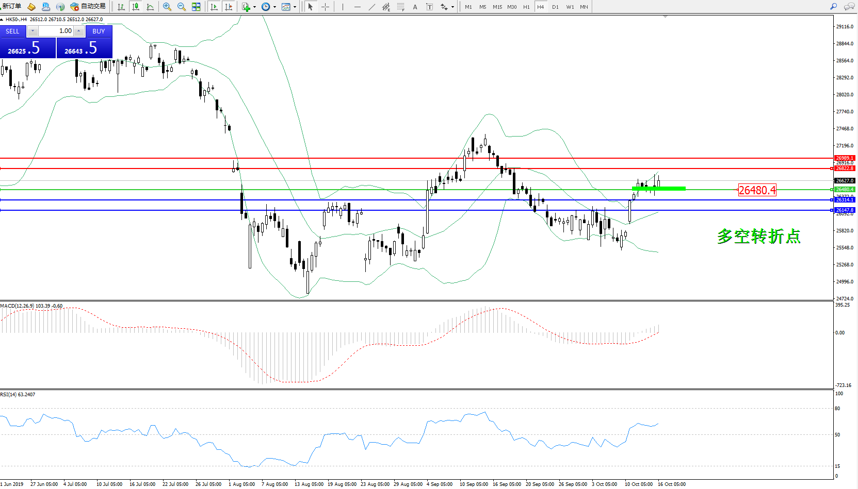Toggle the chart auto scroll button
This screenshot has height=489, width=858.
(x=214, y=7)
